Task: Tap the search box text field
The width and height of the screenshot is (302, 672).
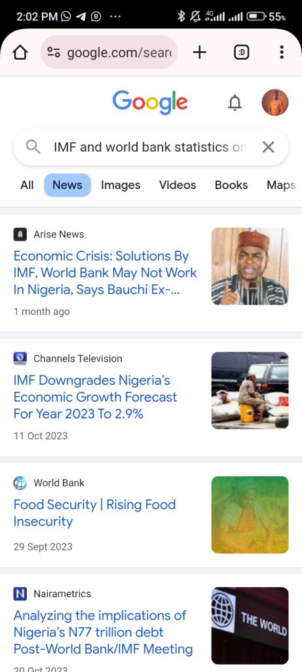Action: (150, 148)
